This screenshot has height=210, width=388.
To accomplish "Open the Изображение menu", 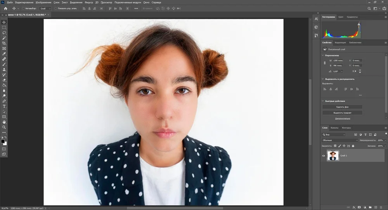I will [43, 2].
